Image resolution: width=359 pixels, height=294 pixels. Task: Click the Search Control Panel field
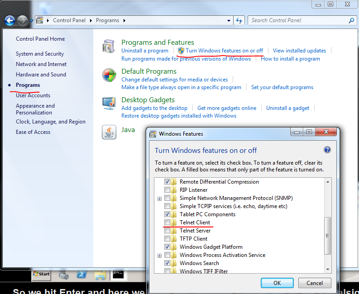[299, 20]
